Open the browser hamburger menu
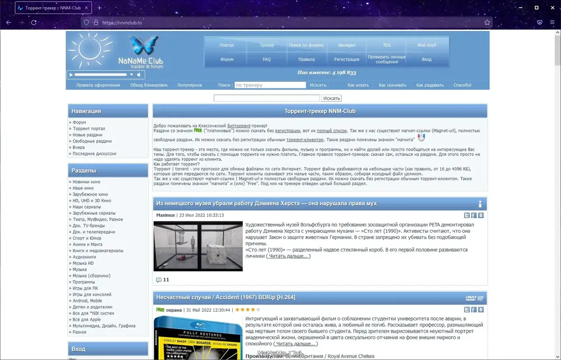The image size is (561, 360). coord(552,22)
